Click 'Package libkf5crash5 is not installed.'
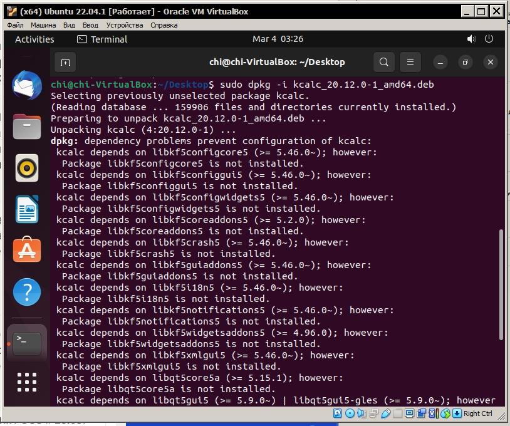Screen dimensions: 510x426 click(169, 254)
